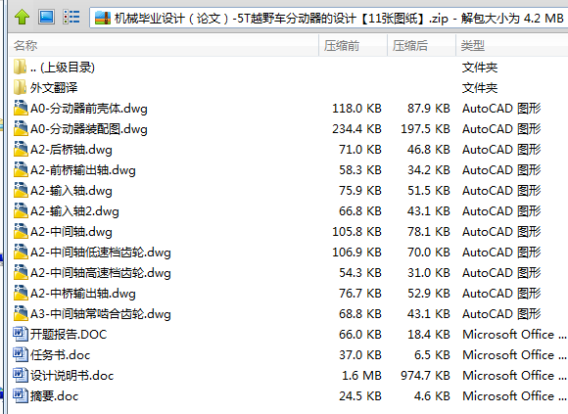This screenshot has width=568, height=414.
Task: Click the 18.4 KB compressed size value
Action: pos(429,335)
